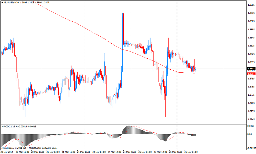Click the 21 Mar 11:00 time label
256x154 pixels.
click(68, 152)
